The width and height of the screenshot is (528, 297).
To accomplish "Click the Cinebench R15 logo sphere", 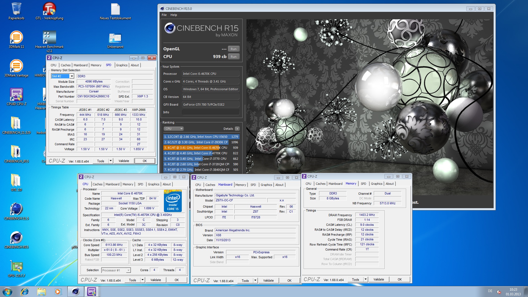I will coord(170,28).
